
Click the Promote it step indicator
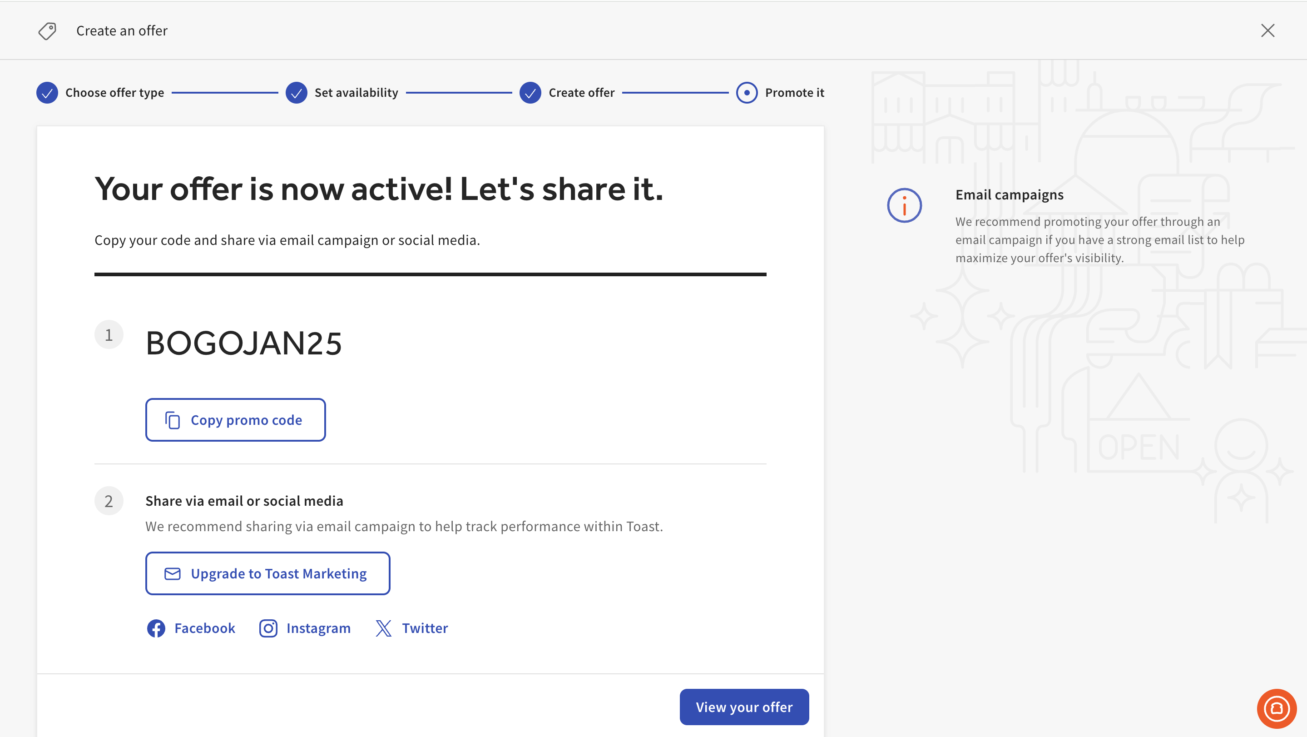pyautogui.click(x=747, y=93)
